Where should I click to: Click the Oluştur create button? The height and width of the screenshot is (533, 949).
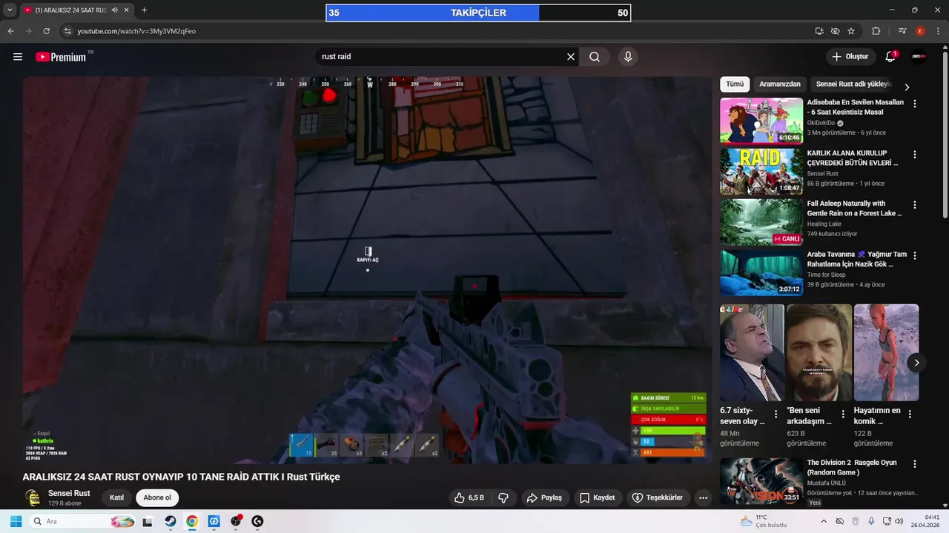point(850,57)
